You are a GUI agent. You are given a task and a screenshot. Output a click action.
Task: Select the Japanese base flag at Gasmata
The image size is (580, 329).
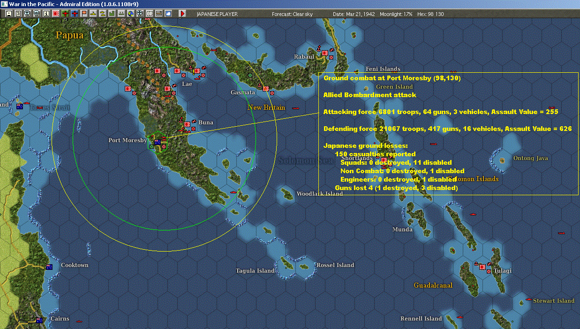(266, 88)
